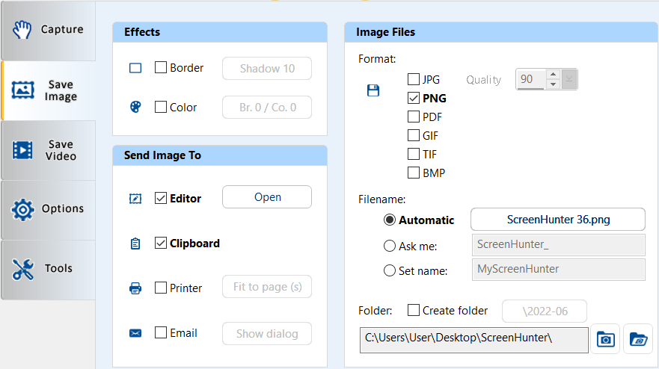Click the ScreenHunter 36.png filename button
The height and width of the screenshot is (369, 659).
(557, 220)
